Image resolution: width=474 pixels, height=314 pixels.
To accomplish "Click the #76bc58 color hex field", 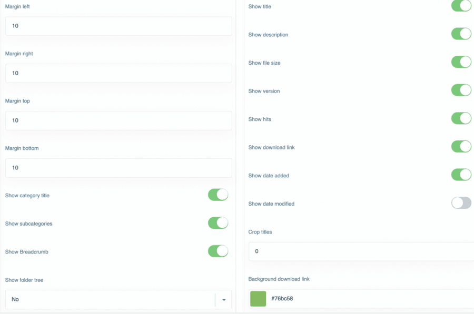I will (x=369, y=299).
